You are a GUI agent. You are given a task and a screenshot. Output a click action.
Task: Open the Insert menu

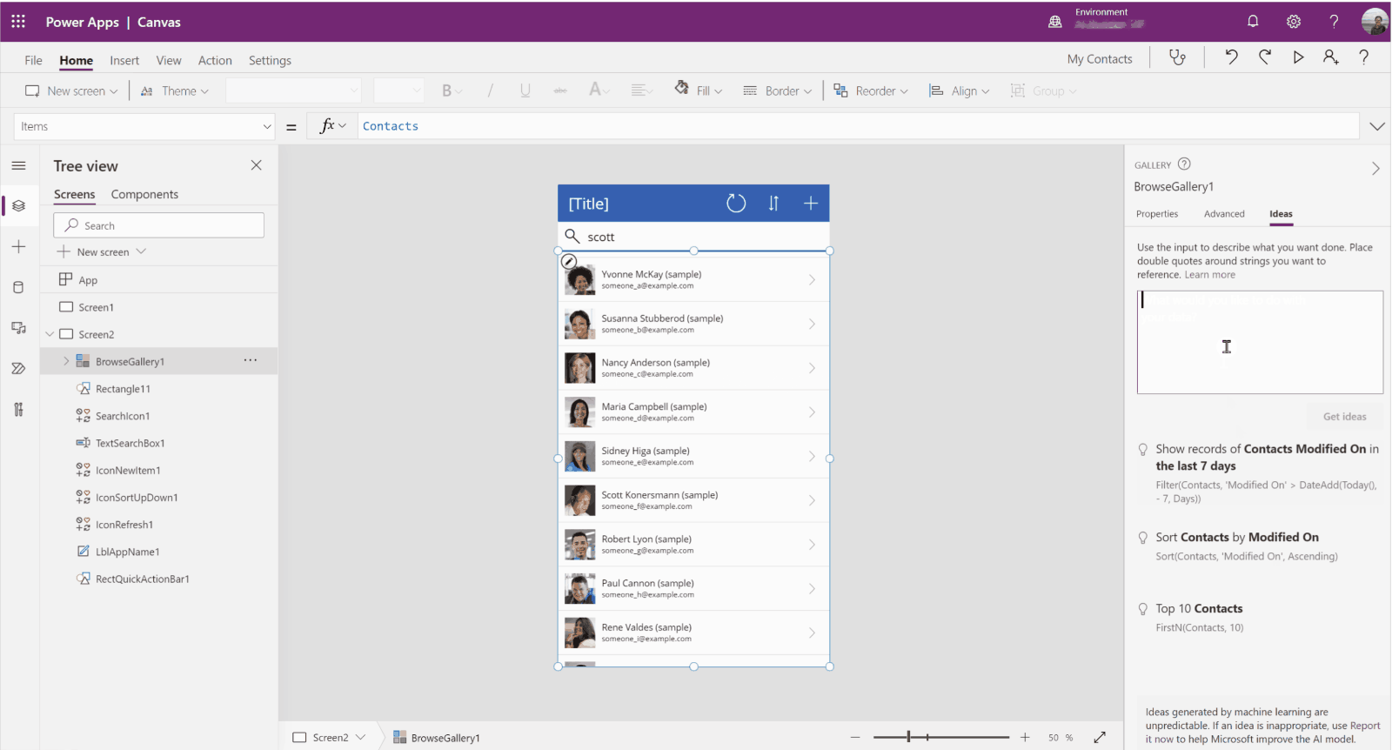click(x=124, y=60)
